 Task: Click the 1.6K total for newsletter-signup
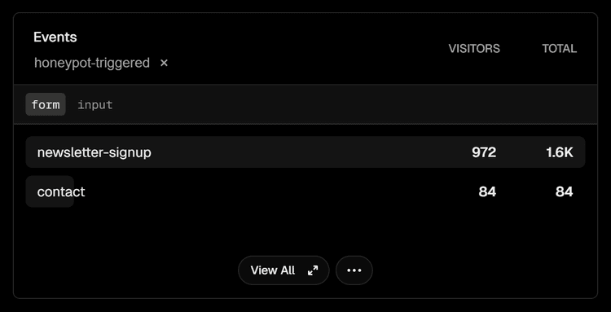tap(560, 152)
